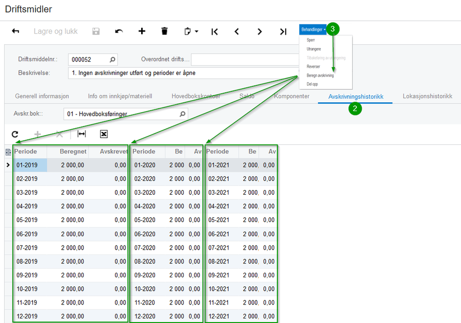Open the Generell informasjon tab
This screenshot has height=323, width=461.
tap(42, 96)
